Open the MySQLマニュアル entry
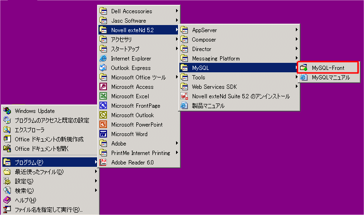Viewport: 364px width, 215px height. [328, 77]
